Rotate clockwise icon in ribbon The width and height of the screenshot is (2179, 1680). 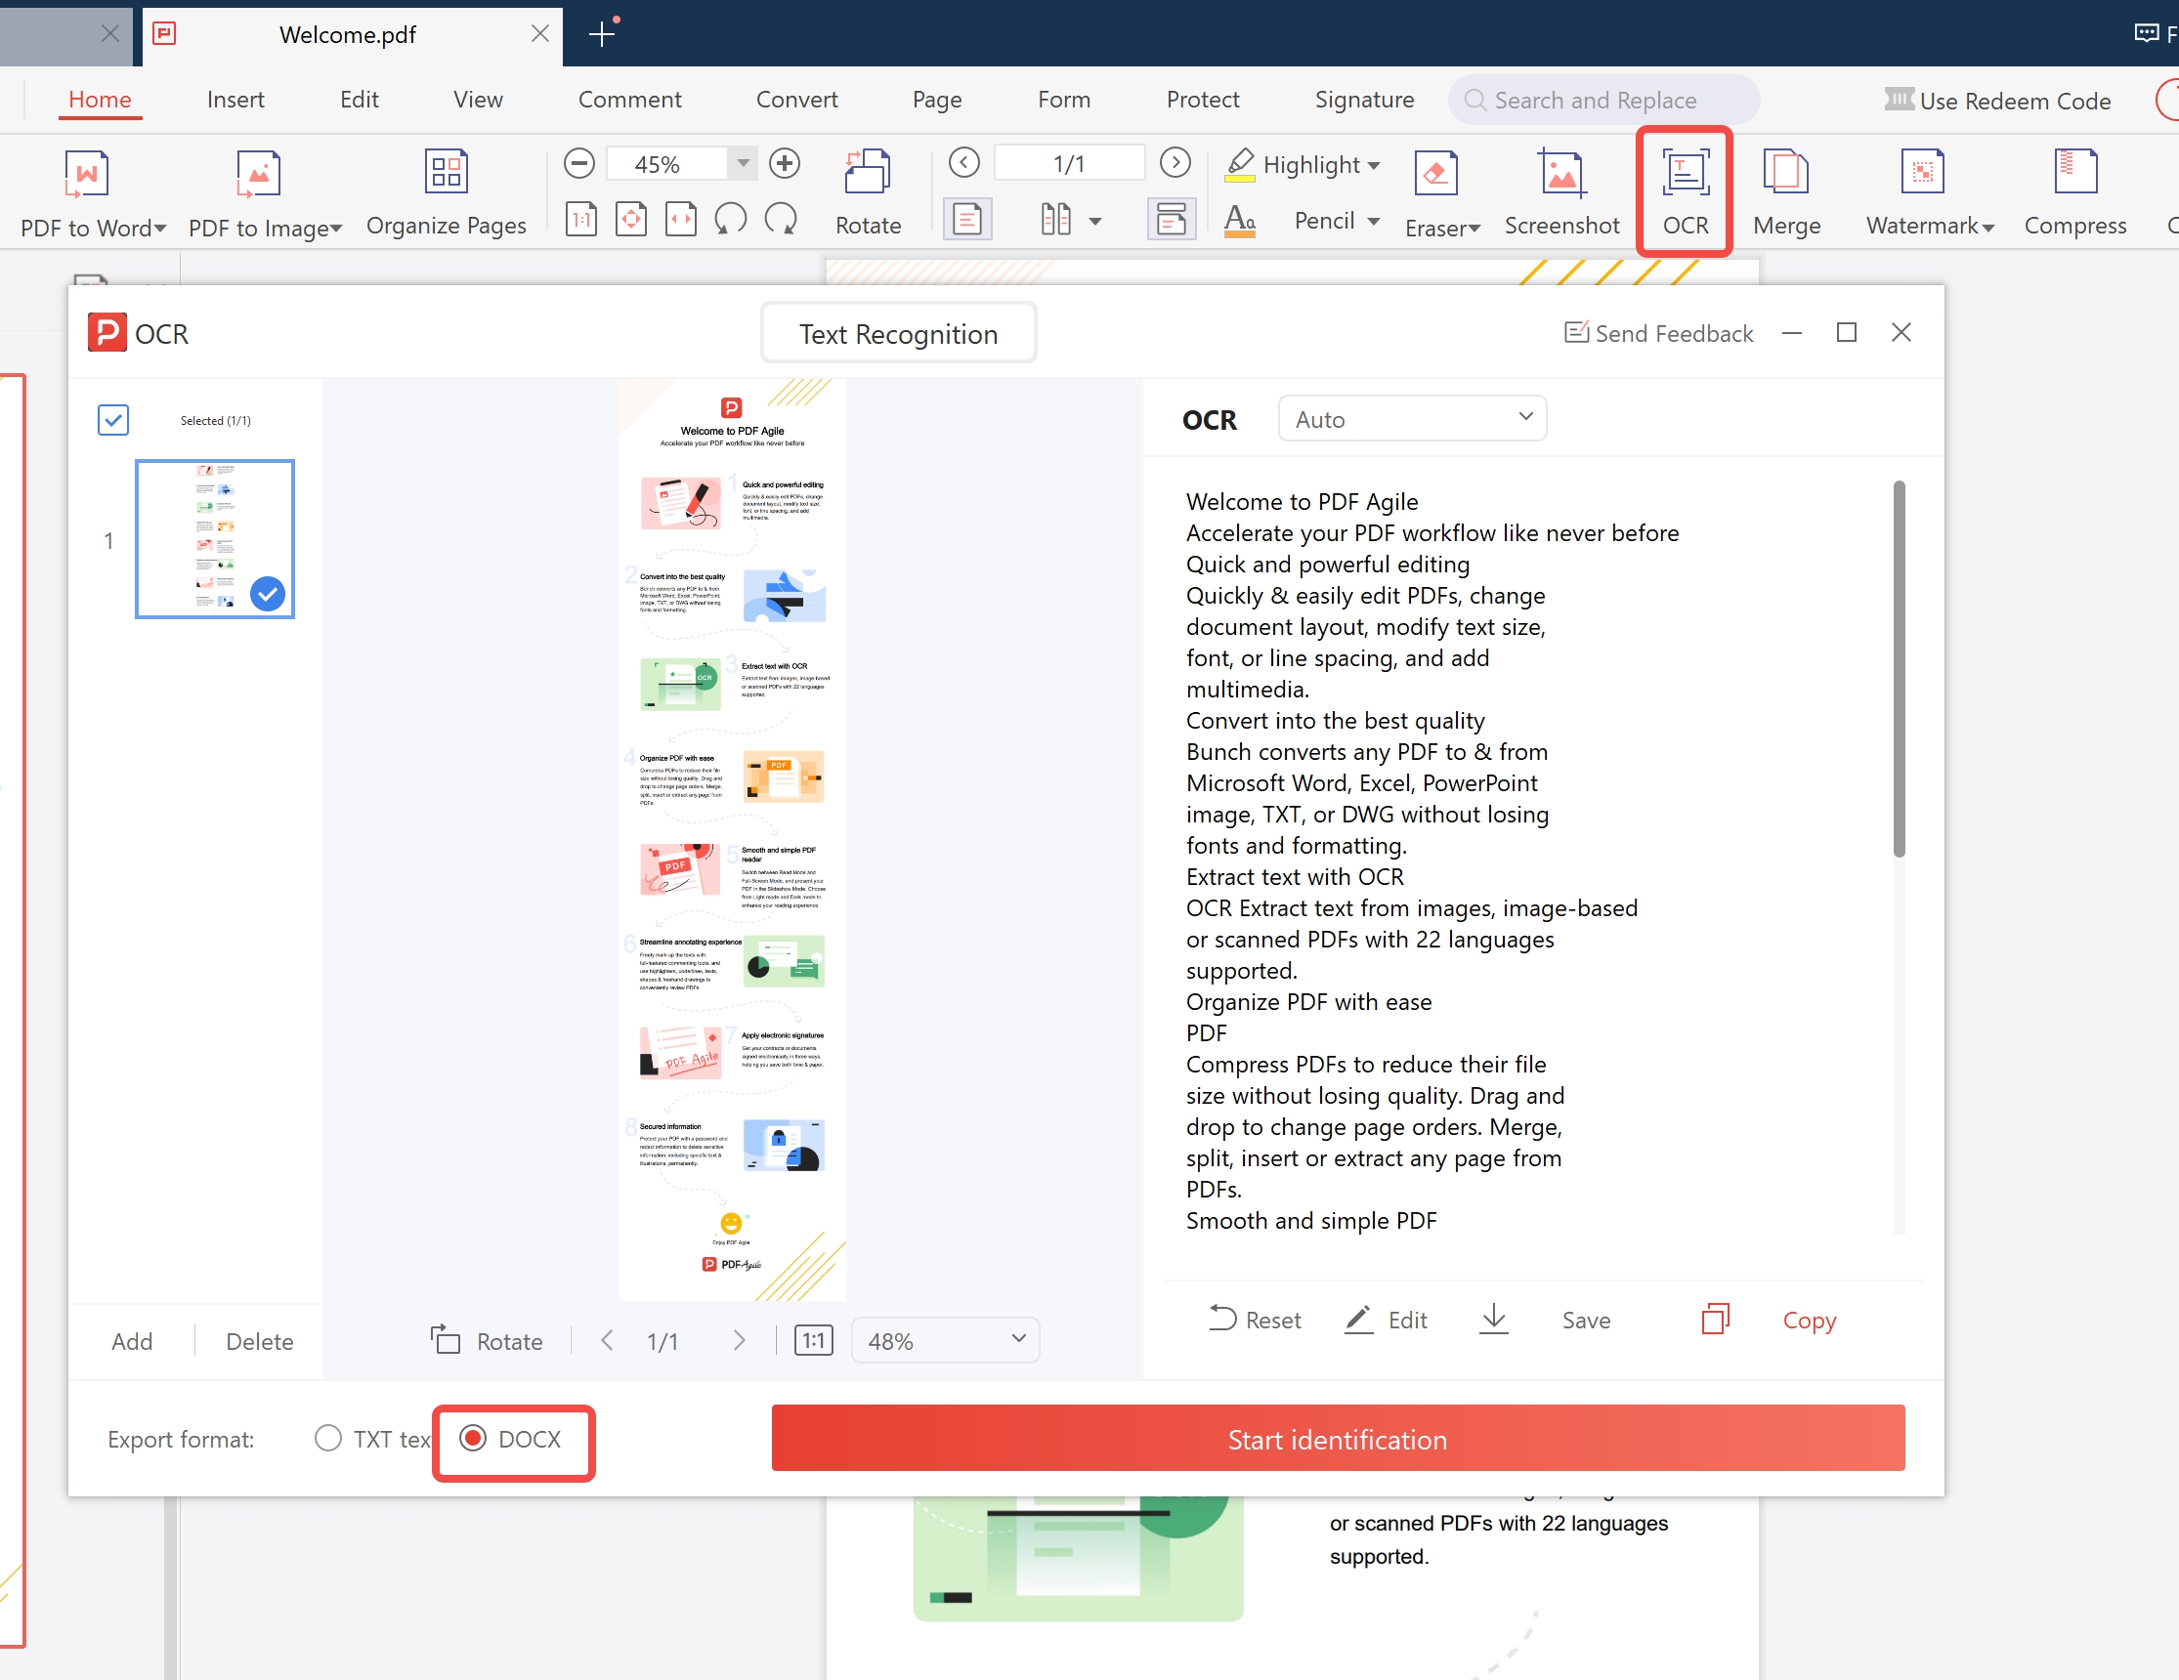(780, 219)
